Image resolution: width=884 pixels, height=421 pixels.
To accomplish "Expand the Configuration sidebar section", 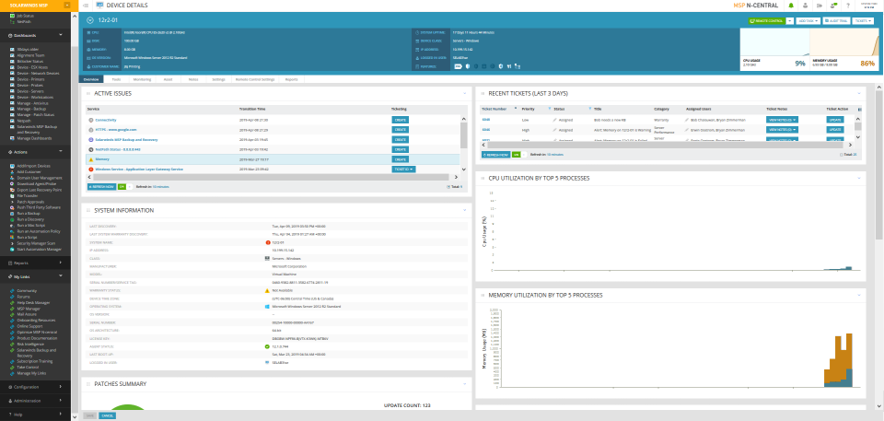I will point(60,387).
